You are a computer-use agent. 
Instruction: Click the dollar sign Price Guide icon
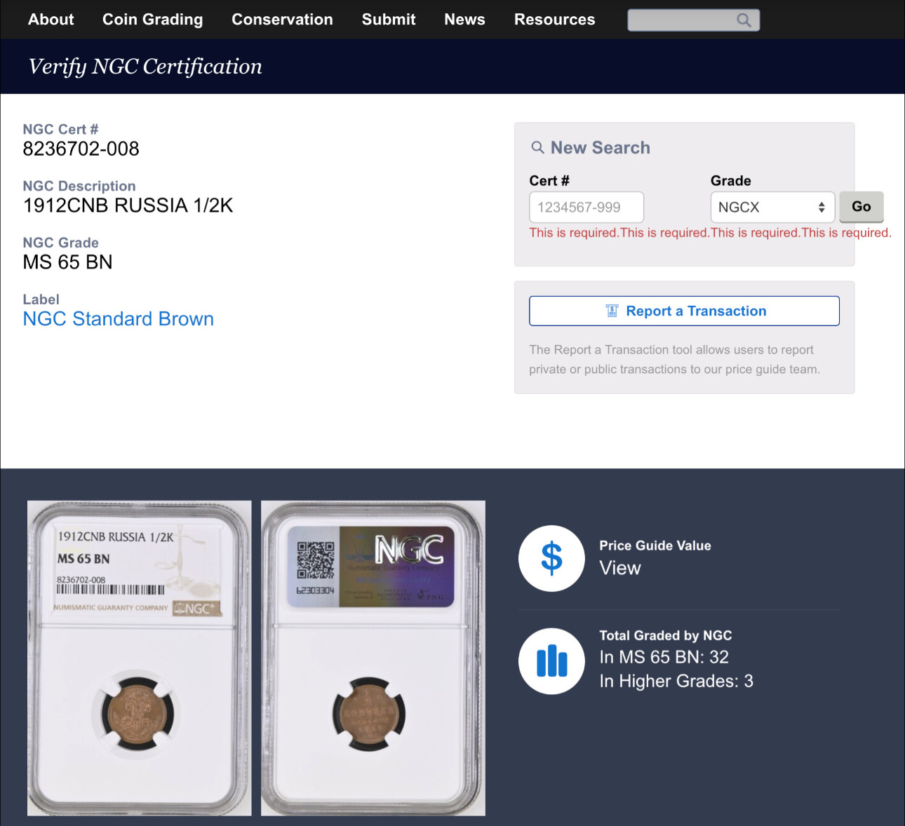click(x=551, y=558)
